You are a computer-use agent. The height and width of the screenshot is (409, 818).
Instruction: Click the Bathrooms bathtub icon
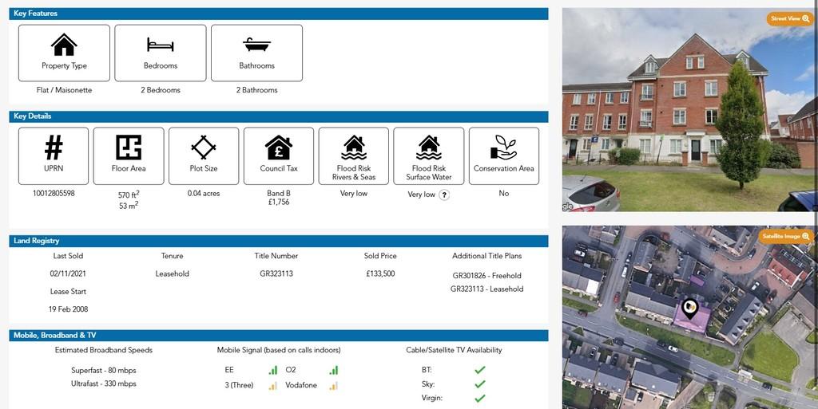coord(256,44)
